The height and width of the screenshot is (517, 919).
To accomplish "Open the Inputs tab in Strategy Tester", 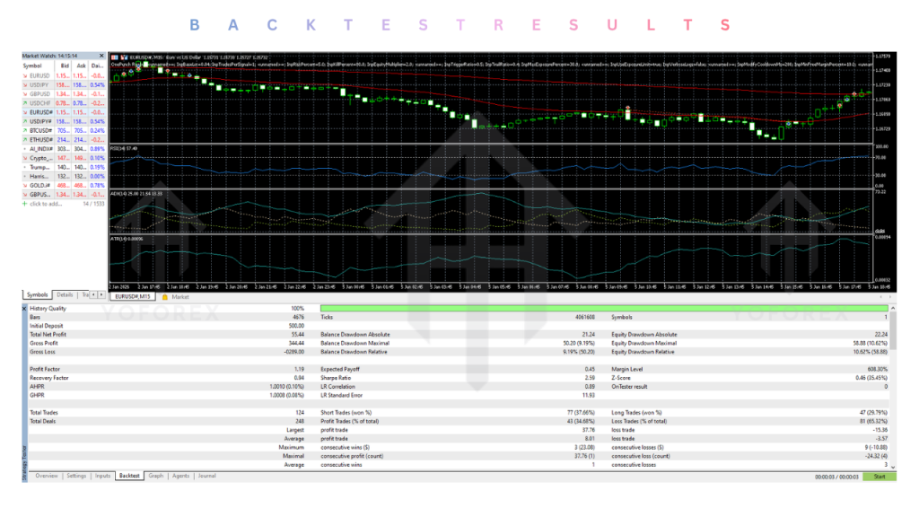I will click(103, 476).
